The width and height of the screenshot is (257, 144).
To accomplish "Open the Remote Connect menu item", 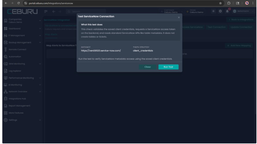I will pos(17,49).
